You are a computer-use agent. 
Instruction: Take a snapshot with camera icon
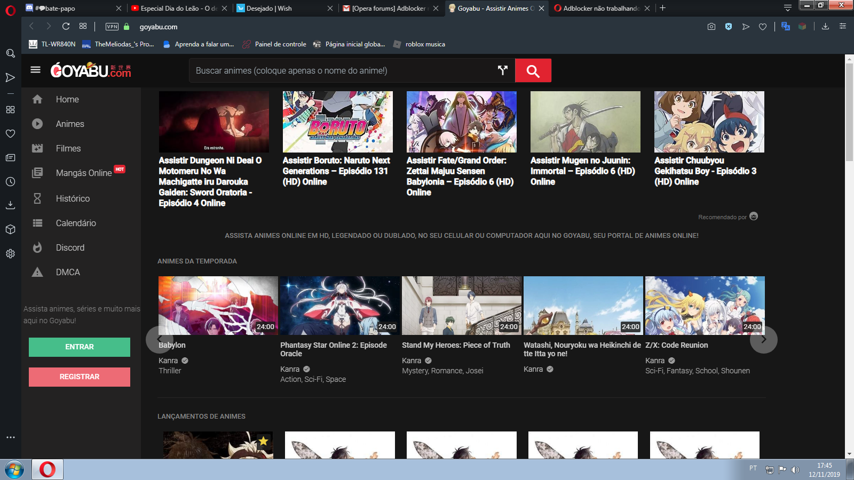tap(711, 26)
